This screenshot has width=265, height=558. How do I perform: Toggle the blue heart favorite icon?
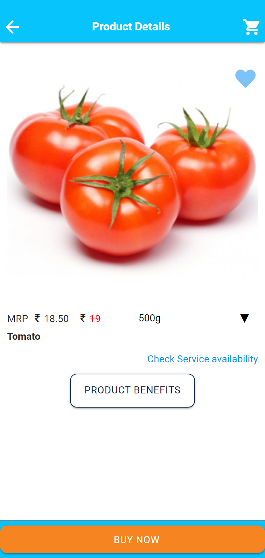(x=246, y=78)
